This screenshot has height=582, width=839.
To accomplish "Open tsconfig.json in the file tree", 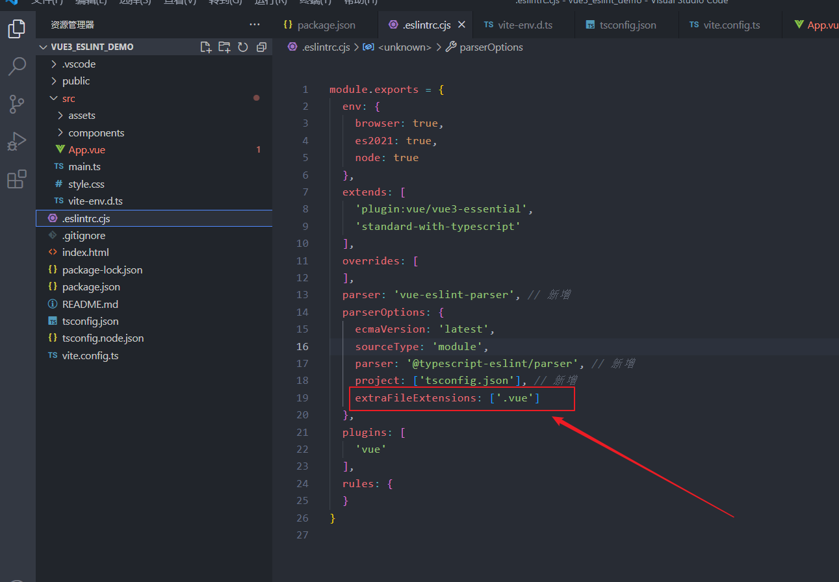I will click(154, 321).
